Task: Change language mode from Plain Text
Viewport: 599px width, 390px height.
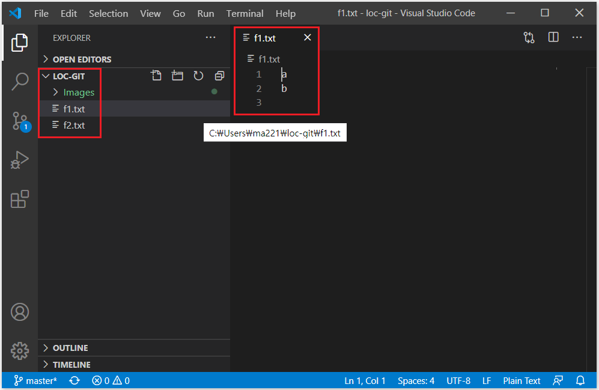Action: [x=521, y=380]
